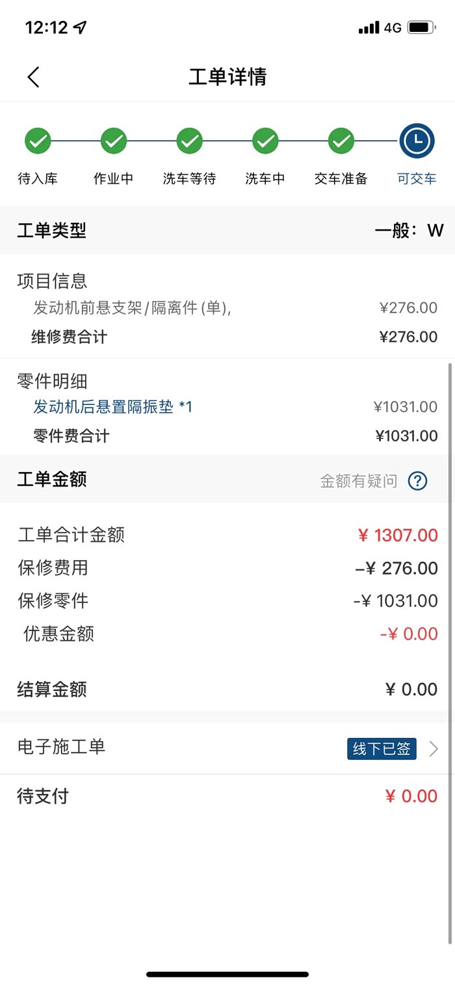Tap the 工单类型 一般：W row
Viewport: 455px width, 986px height.
[x=227, y=230]
